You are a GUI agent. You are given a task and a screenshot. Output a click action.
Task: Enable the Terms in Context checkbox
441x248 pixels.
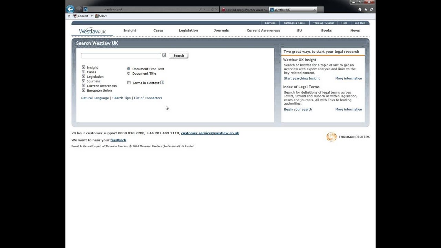pyautogui.click(x=129, y=83)
